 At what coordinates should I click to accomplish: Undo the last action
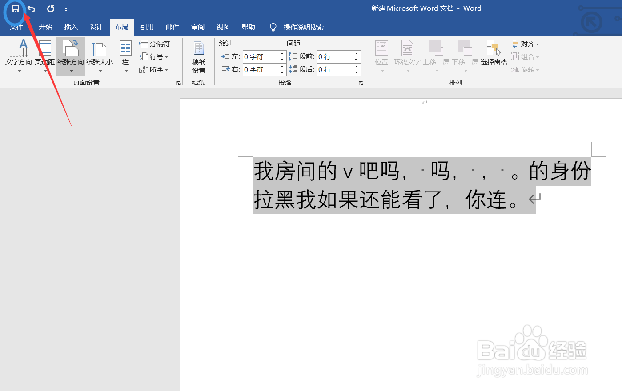click(31, 9)
